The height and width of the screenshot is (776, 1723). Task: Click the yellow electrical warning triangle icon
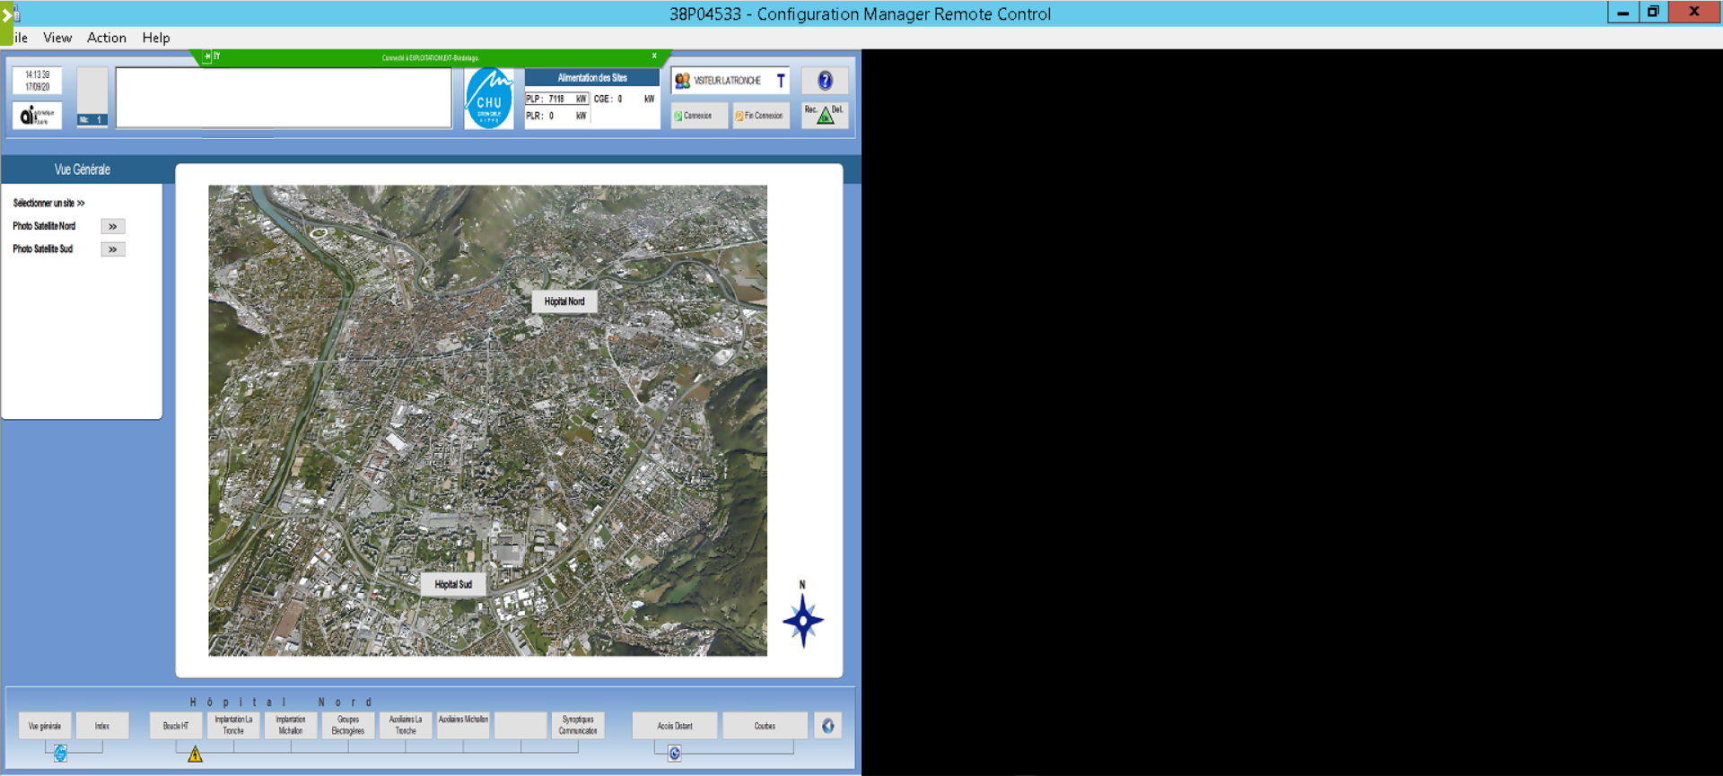(195, 754)
